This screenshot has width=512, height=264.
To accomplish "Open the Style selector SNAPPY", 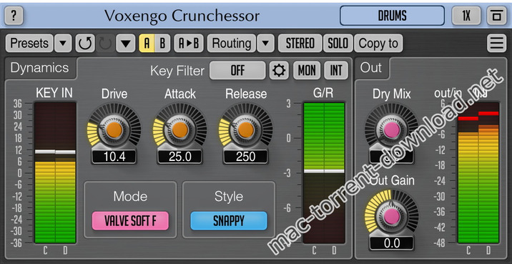I will (x=229, y=221).
